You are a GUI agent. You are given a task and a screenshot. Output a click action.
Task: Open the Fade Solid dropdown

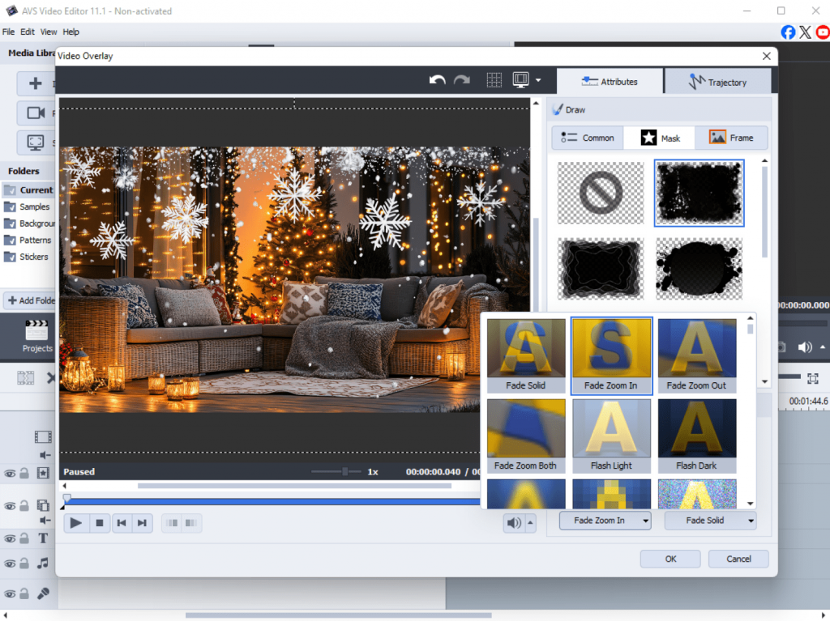pyautogui.click(x=710, y=521)
